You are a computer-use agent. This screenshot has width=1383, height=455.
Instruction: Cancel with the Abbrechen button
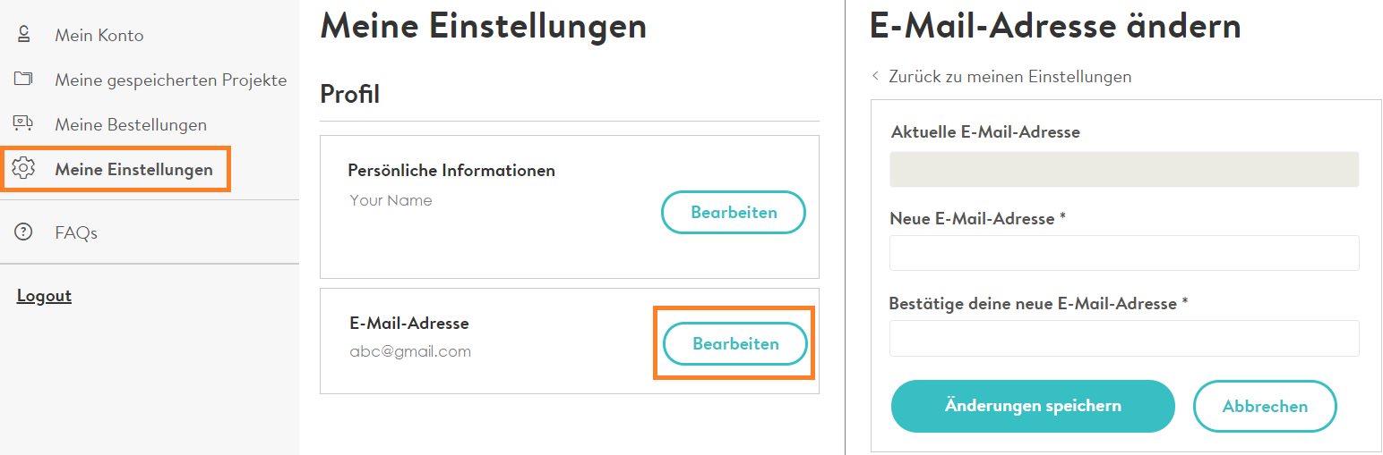(x=1265, y=407)
